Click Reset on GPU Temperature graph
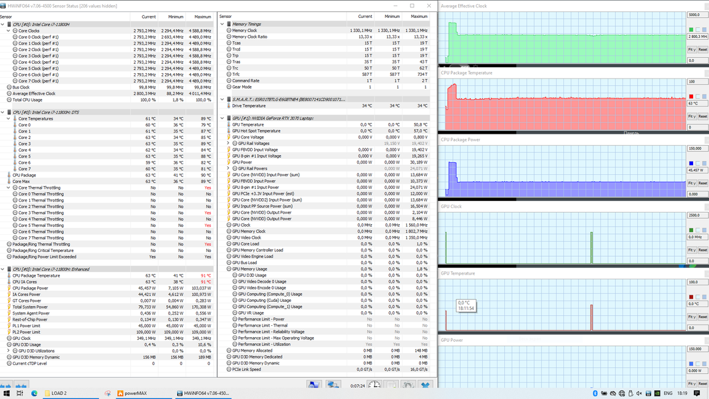 point(702,317)
